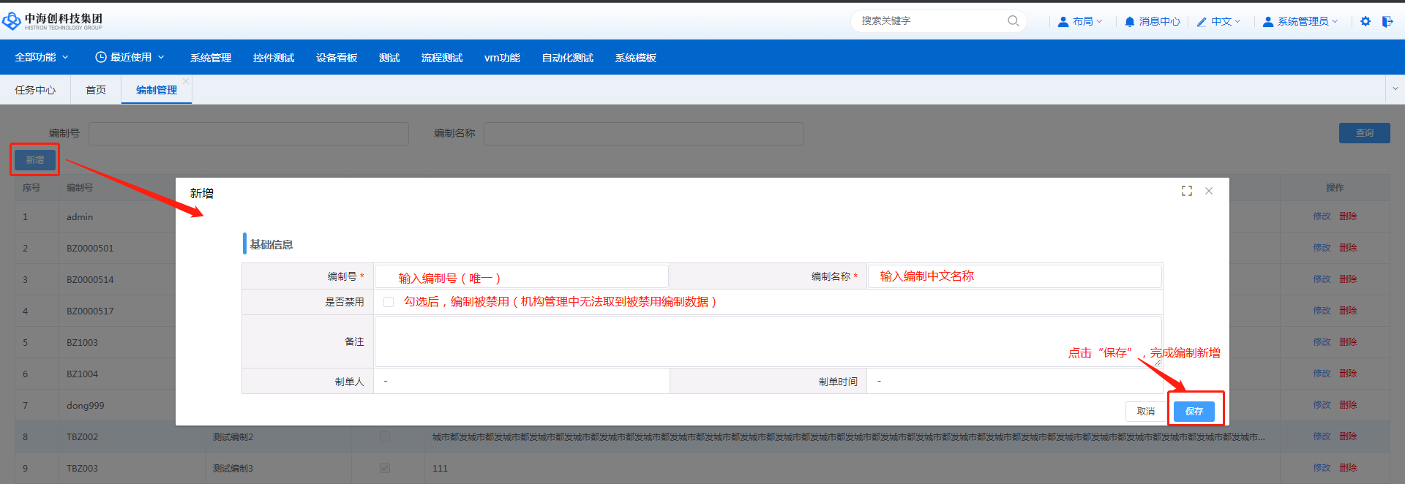Screen dimensions: 1405x484
Task: Toggle fullscreen for the 新增 dialog
Action: click(1187, 191)
